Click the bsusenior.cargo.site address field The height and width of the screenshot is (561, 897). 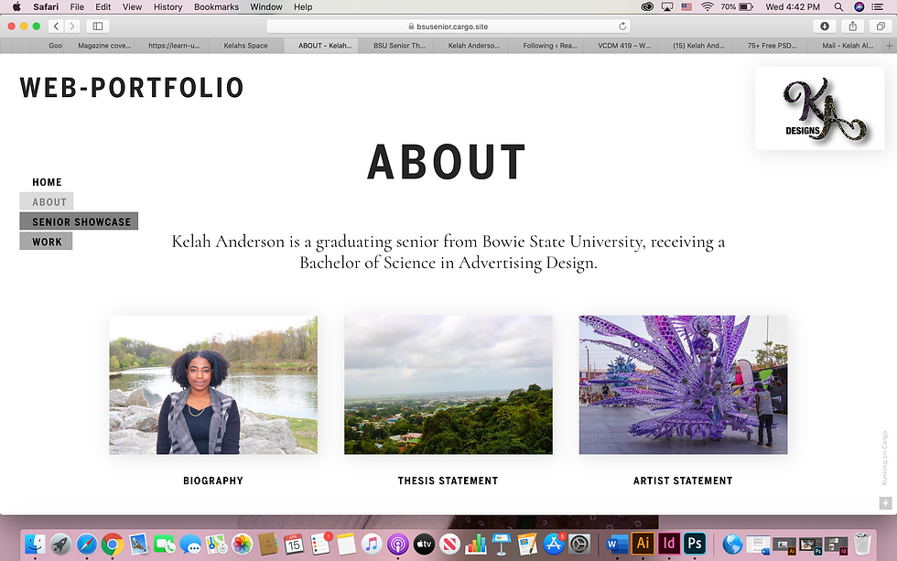click(x=448, y=27)
